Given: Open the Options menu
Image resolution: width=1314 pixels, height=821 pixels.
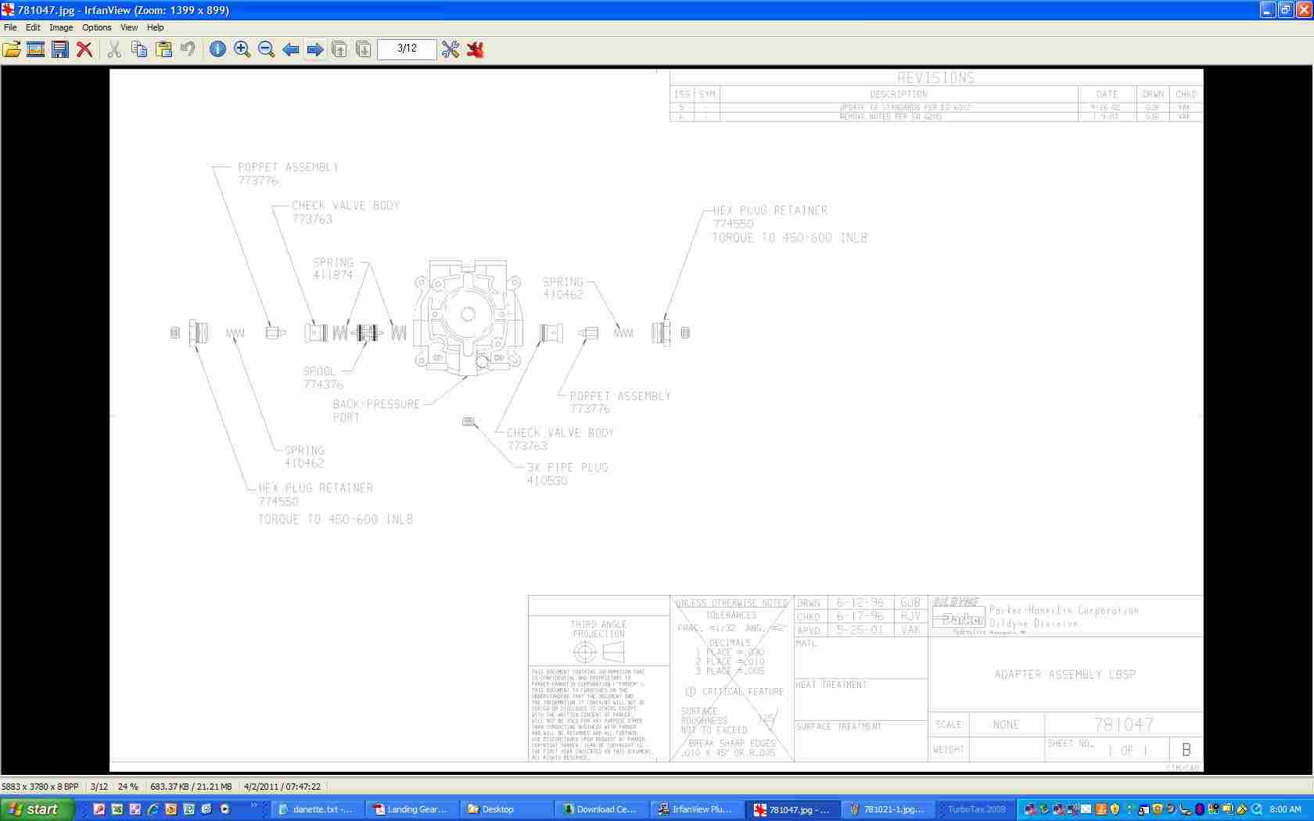Looking at the screenshot, I should point(96,27).
